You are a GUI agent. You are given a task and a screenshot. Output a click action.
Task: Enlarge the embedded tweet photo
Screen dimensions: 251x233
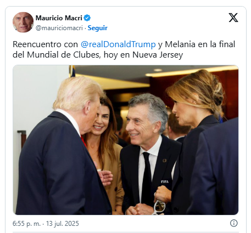[x=126, y=140]
